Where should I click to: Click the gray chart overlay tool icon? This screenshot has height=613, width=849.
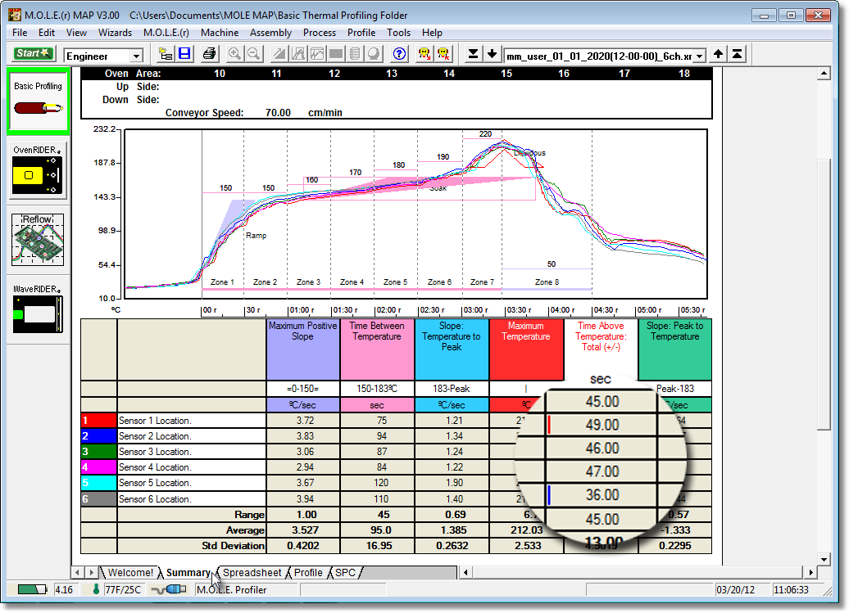pos(317,54)
